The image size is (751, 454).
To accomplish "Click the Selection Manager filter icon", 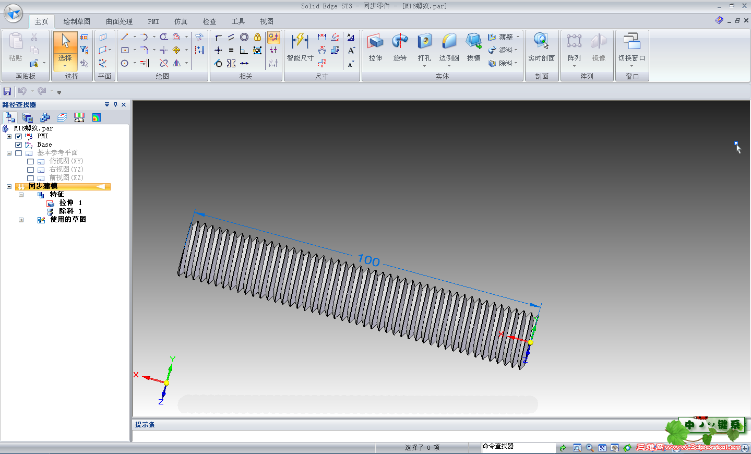I will point(84,50).
